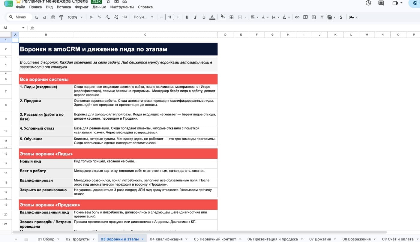
Task: Open options arrow for 01 Обзор tab
Action: (58, 239)
